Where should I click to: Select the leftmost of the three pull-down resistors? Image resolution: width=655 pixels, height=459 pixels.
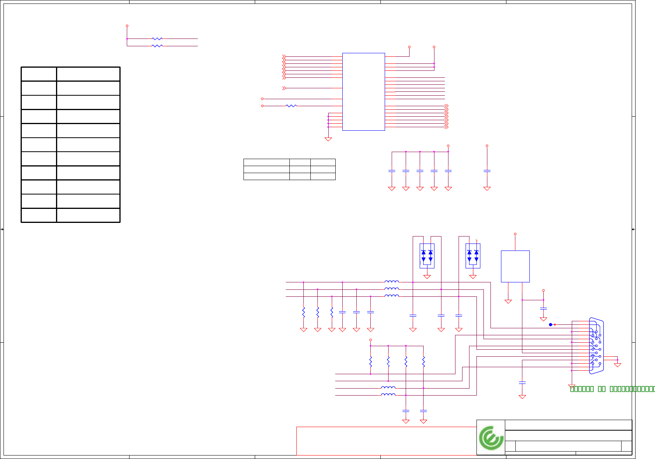(x=304, y=312)
